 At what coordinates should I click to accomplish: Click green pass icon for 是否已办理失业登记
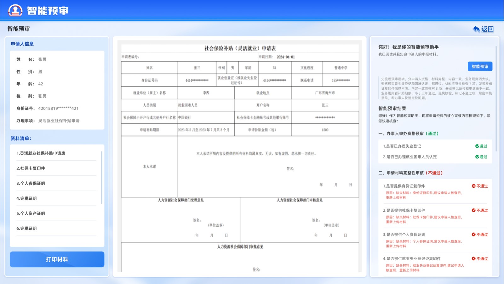coord(477,146)
